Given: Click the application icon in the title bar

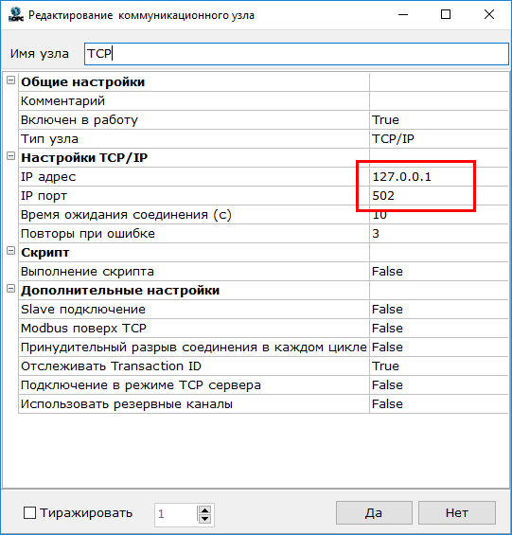Looking at the screenshot, I should (16, 14).
